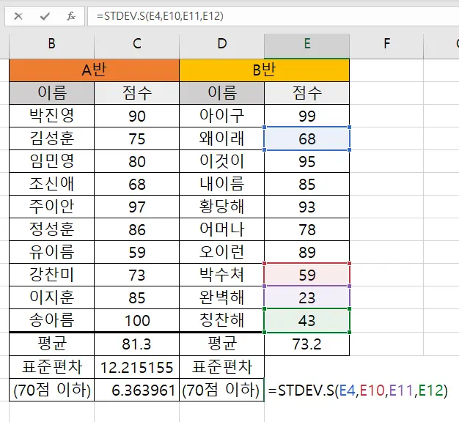Click the 평균 label in column D
459x422 pixels.
[222, 344]
